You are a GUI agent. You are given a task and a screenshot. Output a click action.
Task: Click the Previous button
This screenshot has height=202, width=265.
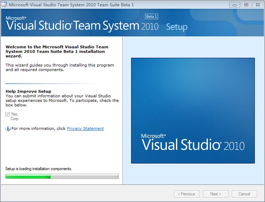(186, 194)
